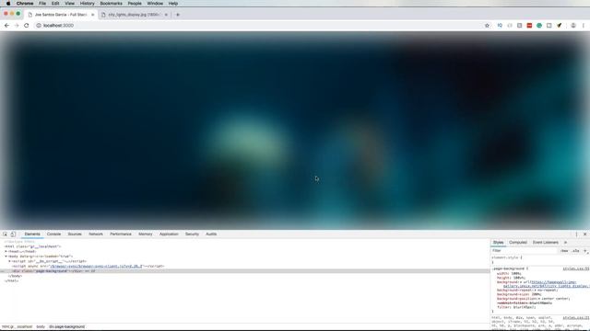590x331 pixels.
Task: Switch to the Event Listeners tab
Action: (x=545, y=243)
